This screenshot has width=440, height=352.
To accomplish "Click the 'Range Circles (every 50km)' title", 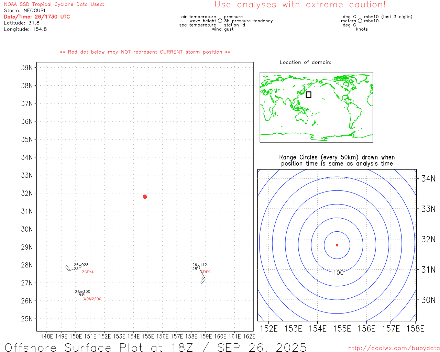I will pos(337,157).
